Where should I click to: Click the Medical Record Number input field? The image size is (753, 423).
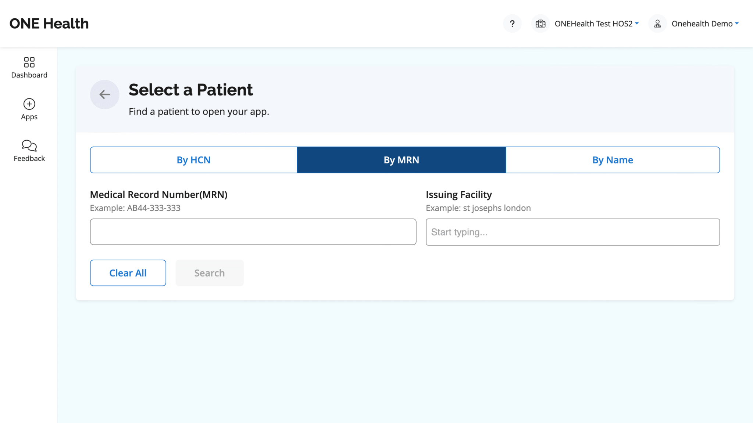(x=253, y=232)
